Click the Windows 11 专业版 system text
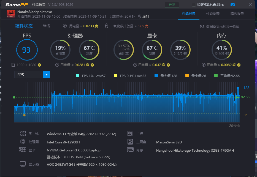 tap(82, 134)
